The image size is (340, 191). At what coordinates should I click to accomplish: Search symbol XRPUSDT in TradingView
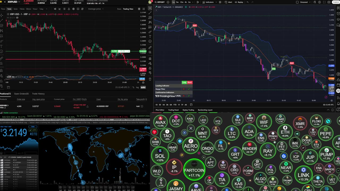click(x=159, y=2)
